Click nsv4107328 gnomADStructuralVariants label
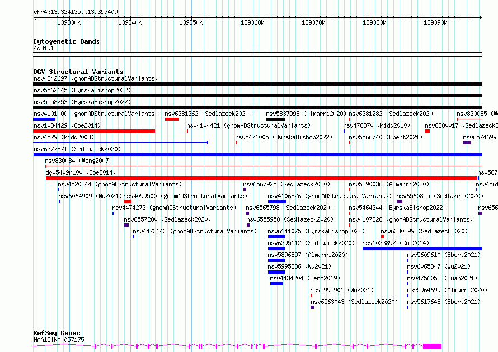 (411, 219)
